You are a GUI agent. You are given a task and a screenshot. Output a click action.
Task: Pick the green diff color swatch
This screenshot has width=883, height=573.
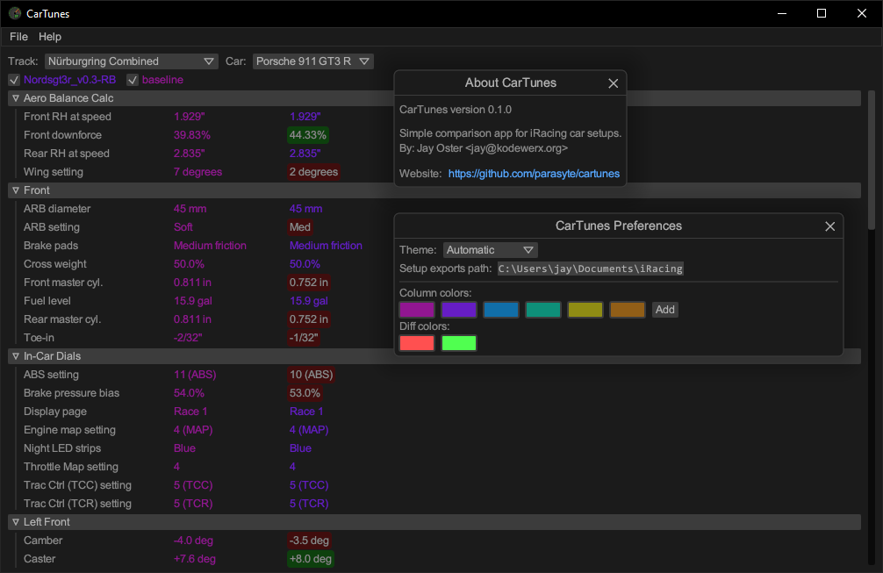(x=459, y=343)
